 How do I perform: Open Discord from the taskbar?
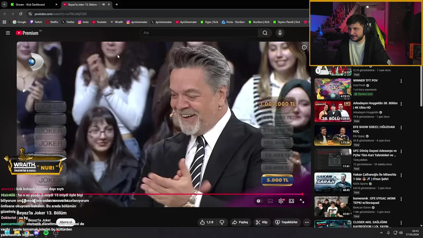pyautogui.click(x=36, y=233)
